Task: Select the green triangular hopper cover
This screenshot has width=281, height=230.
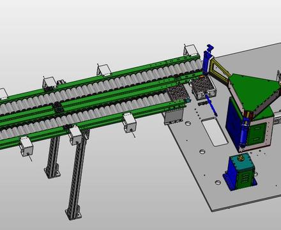Action: click(x=254, y=90)
